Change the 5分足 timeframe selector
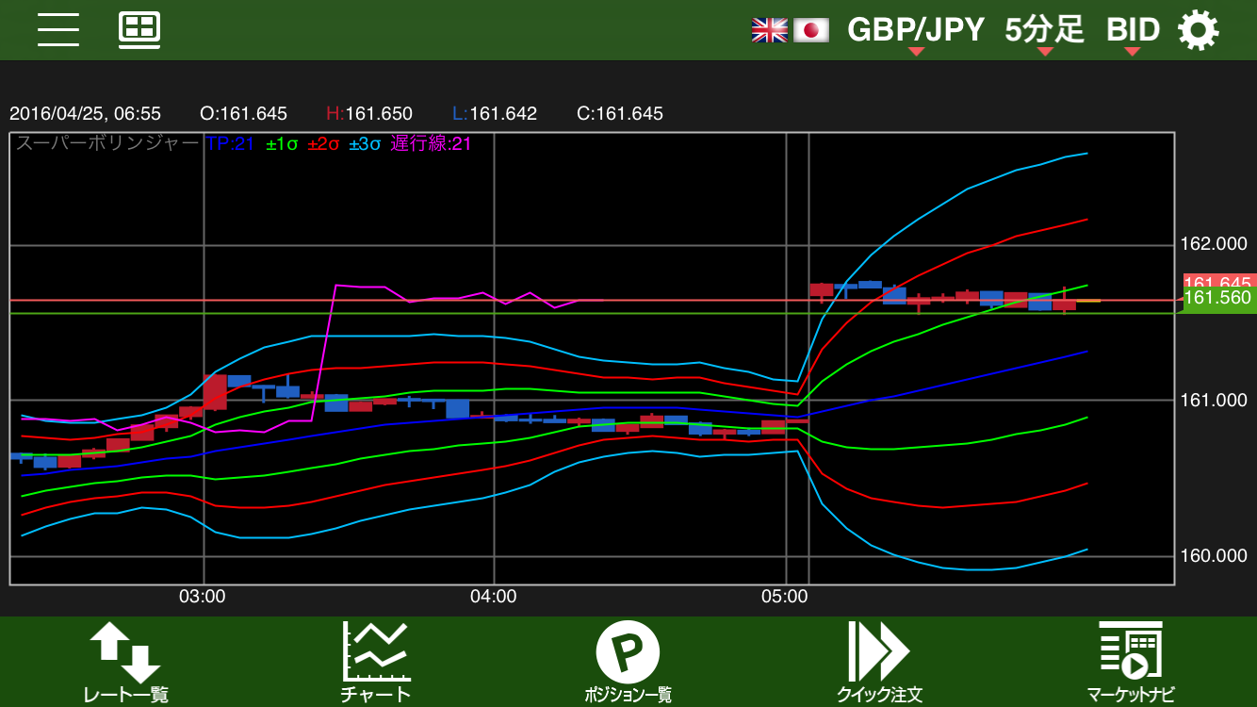1257x707 pixels. (x=1044, y=31)
